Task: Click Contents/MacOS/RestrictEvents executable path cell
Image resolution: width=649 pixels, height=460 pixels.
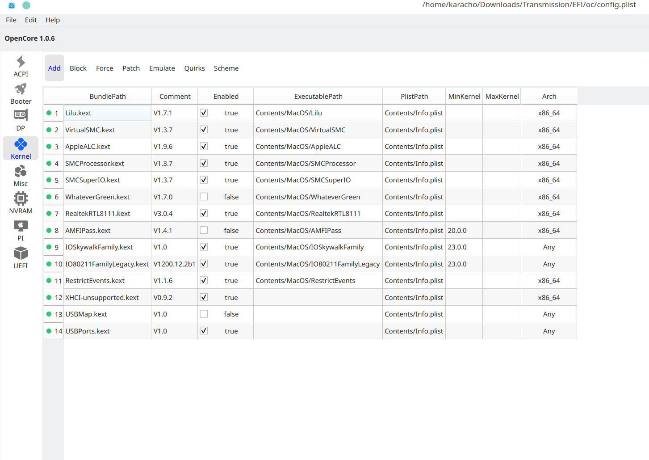Action: tap(318, 281)
